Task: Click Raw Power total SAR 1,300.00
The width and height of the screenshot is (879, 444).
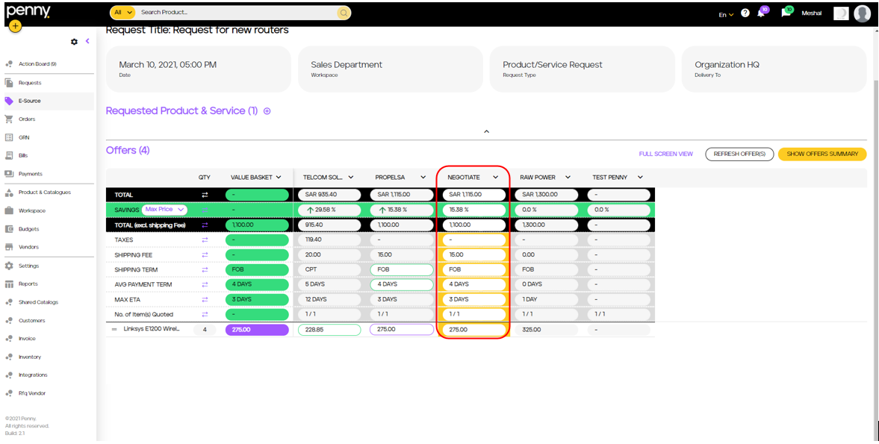Action: (x=546, y=195)
